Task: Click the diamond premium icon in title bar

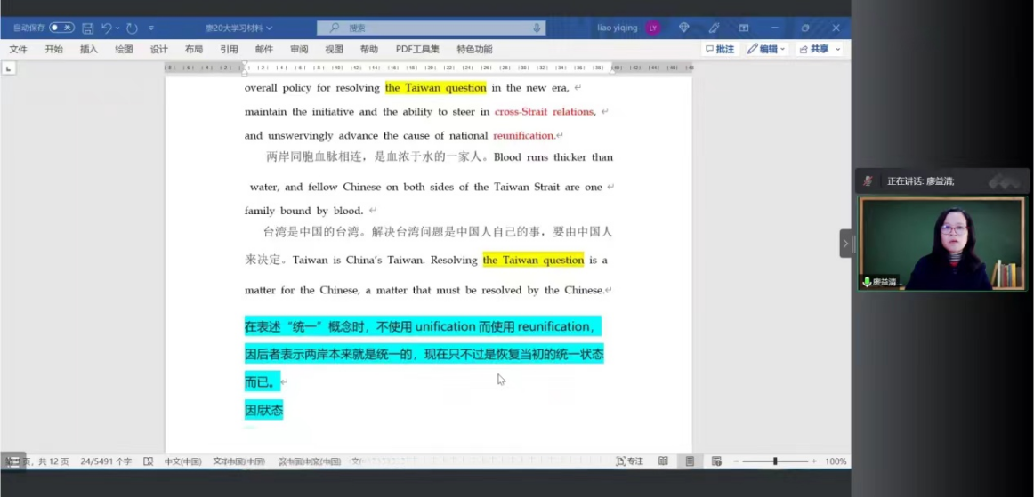Action: pos(684,28)
